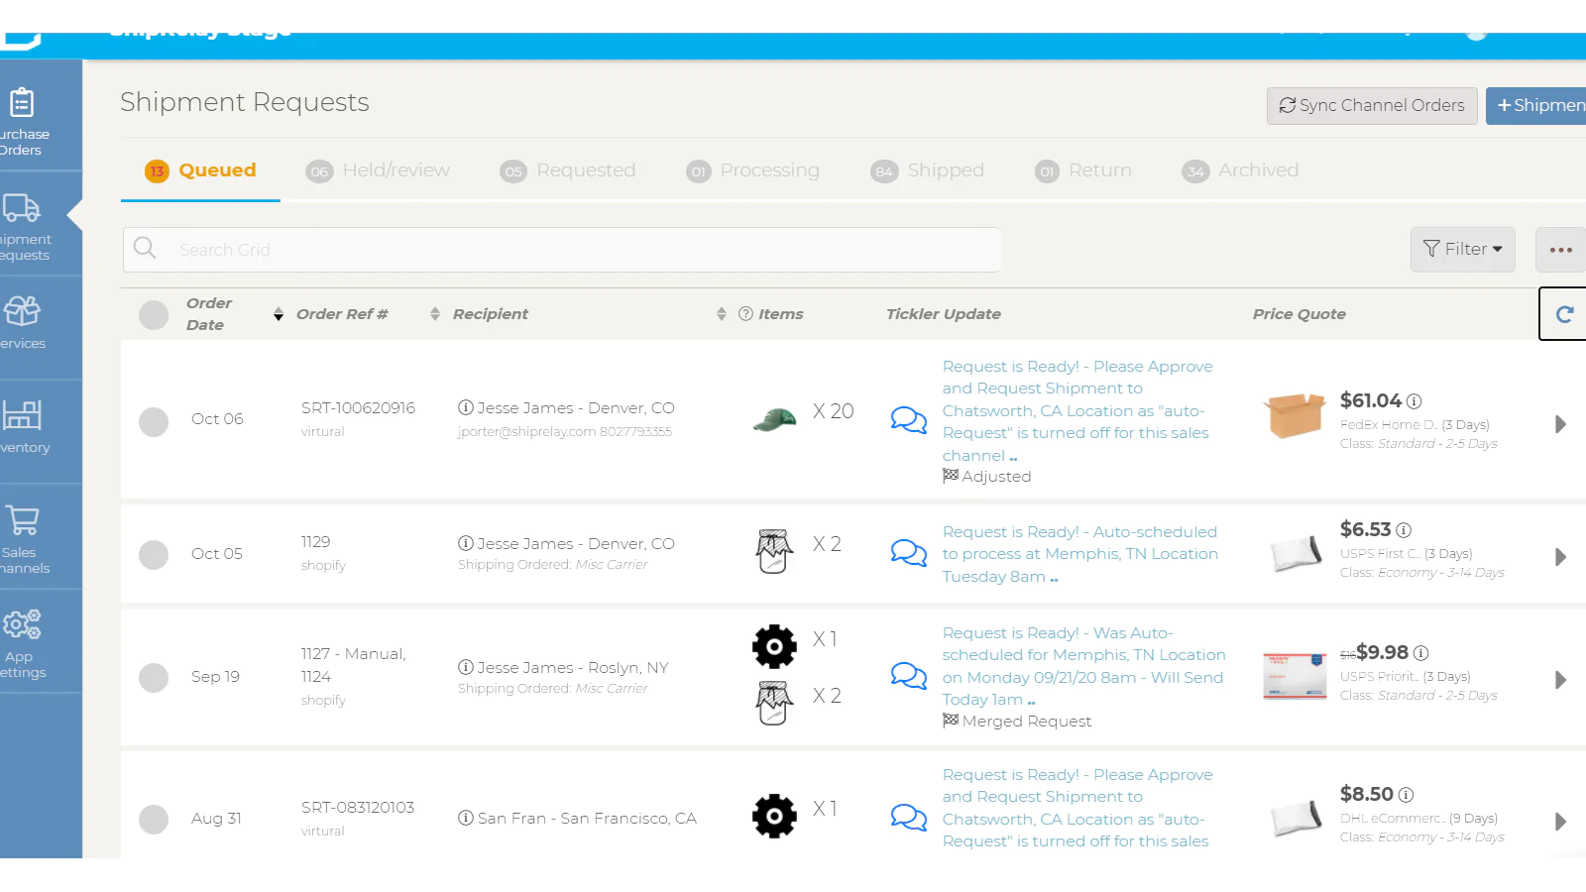Switch to the Shipped tab
This screenshot has width=1586, height=892.
point(927,170)
